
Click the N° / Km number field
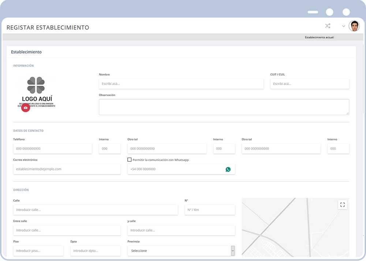[x=210, y=210]
